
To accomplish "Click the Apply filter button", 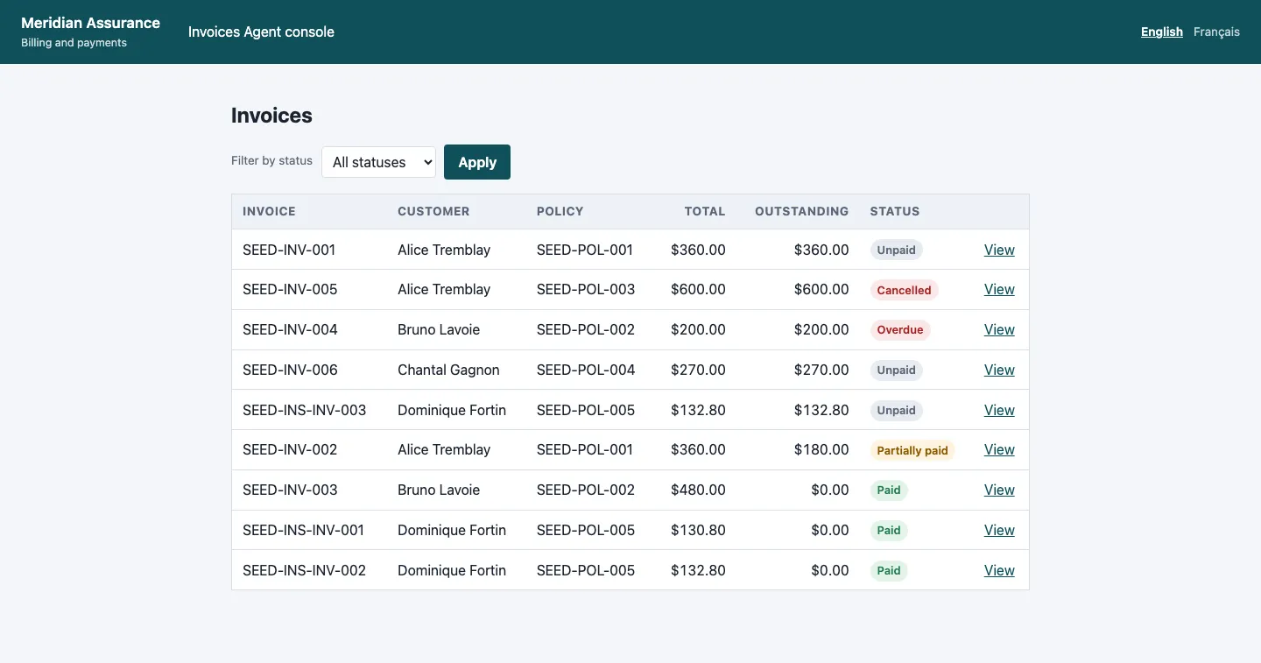I will click(477, 162).
